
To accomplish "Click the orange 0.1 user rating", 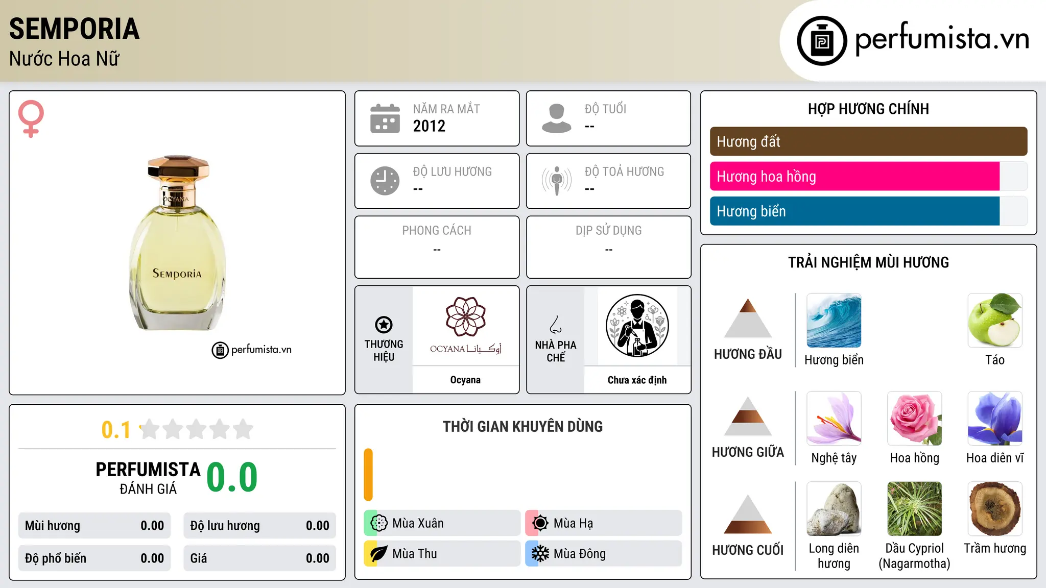I will pos(116,430).
